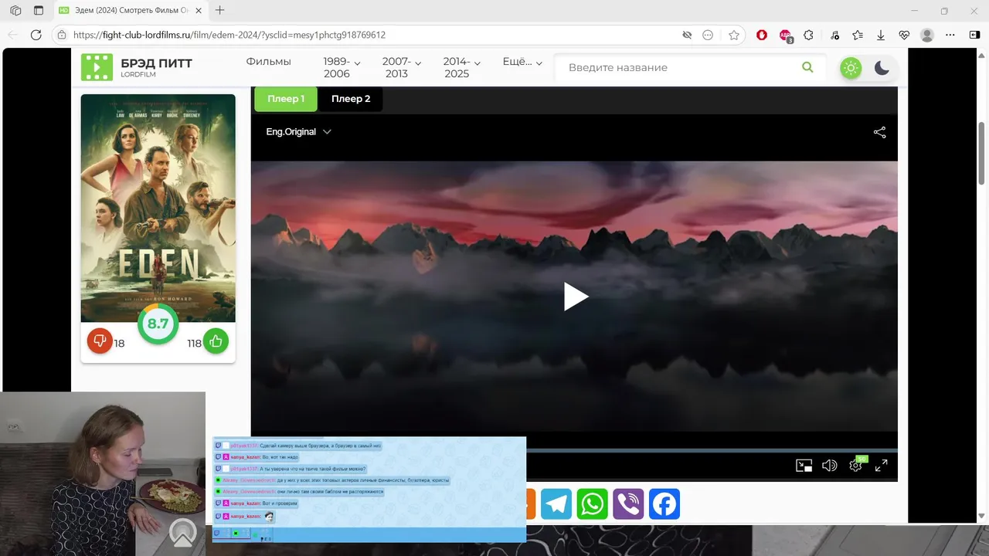Screen dimensions: 989x556
Task: Open the favorites list toolbar icon
Action: click(858, 35)
